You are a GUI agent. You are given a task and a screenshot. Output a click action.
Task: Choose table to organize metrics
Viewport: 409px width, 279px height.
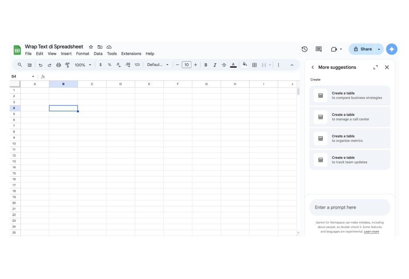click(x=349, y=138)
